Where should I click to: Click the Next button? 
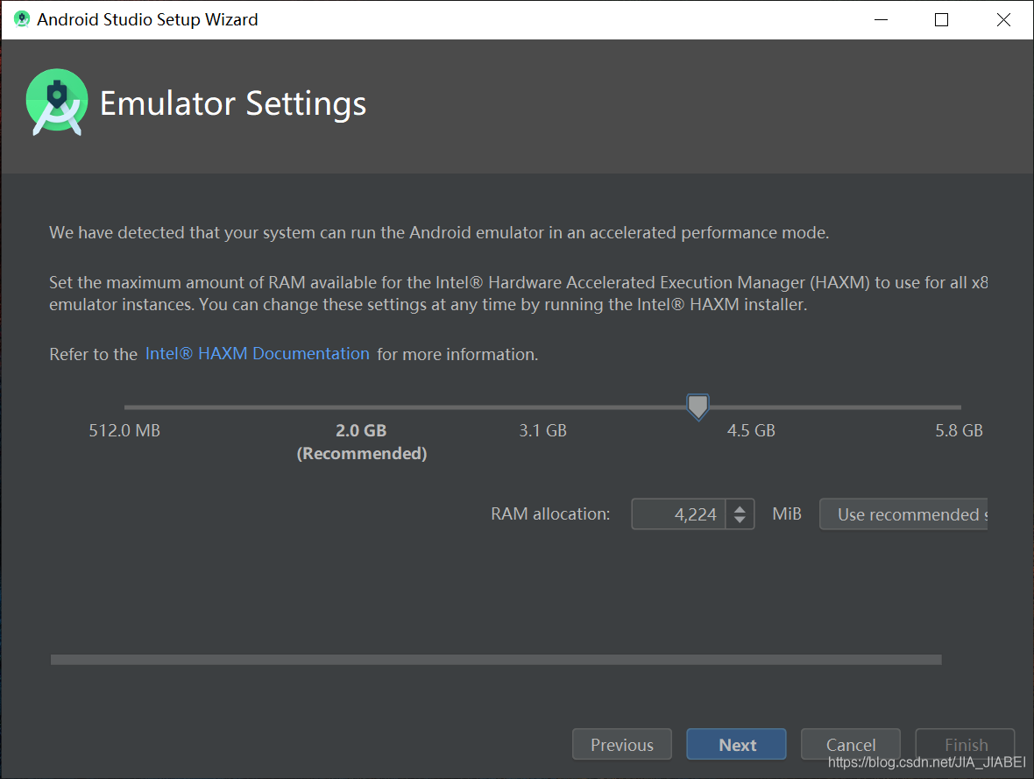point(736,744)
